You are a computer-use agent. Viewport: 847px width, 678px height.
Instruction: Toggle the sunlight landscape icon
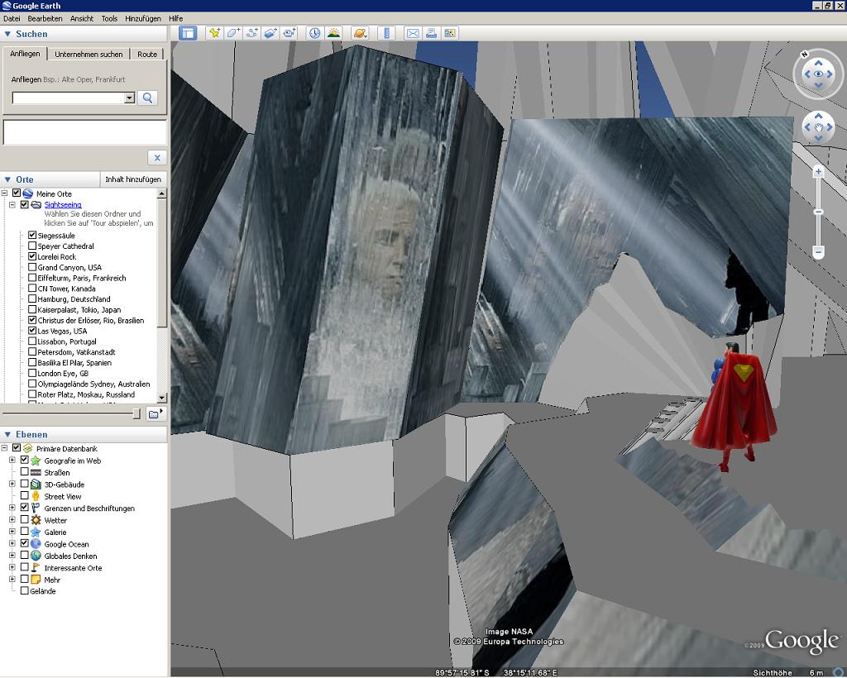pos(333,33)
